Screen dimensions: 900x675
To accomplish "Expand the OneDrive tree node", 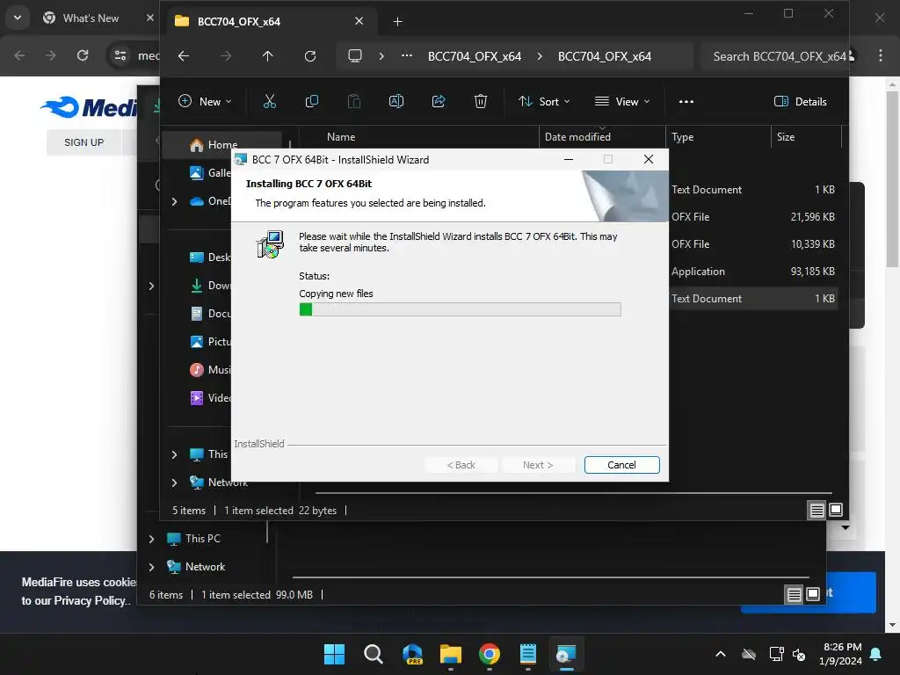I will [174, 201].
